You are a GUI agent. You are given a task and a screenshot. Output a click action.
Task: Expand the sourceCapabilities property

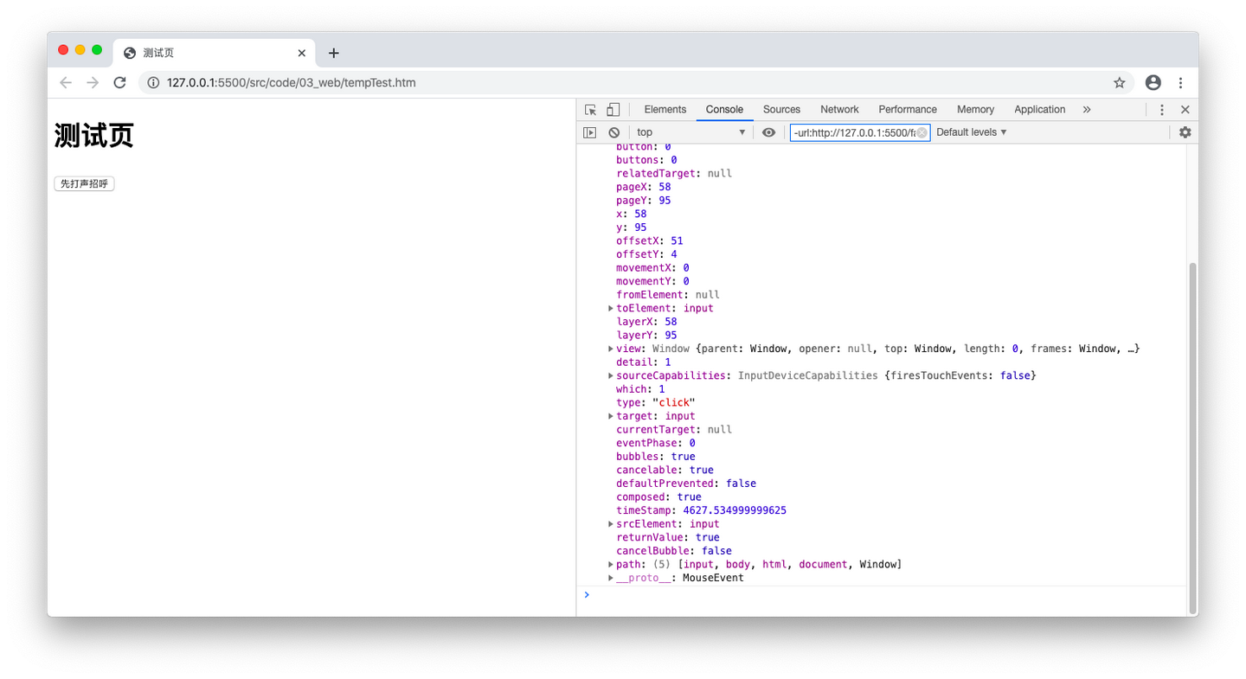pyautogui.click(x=611, y=376)
